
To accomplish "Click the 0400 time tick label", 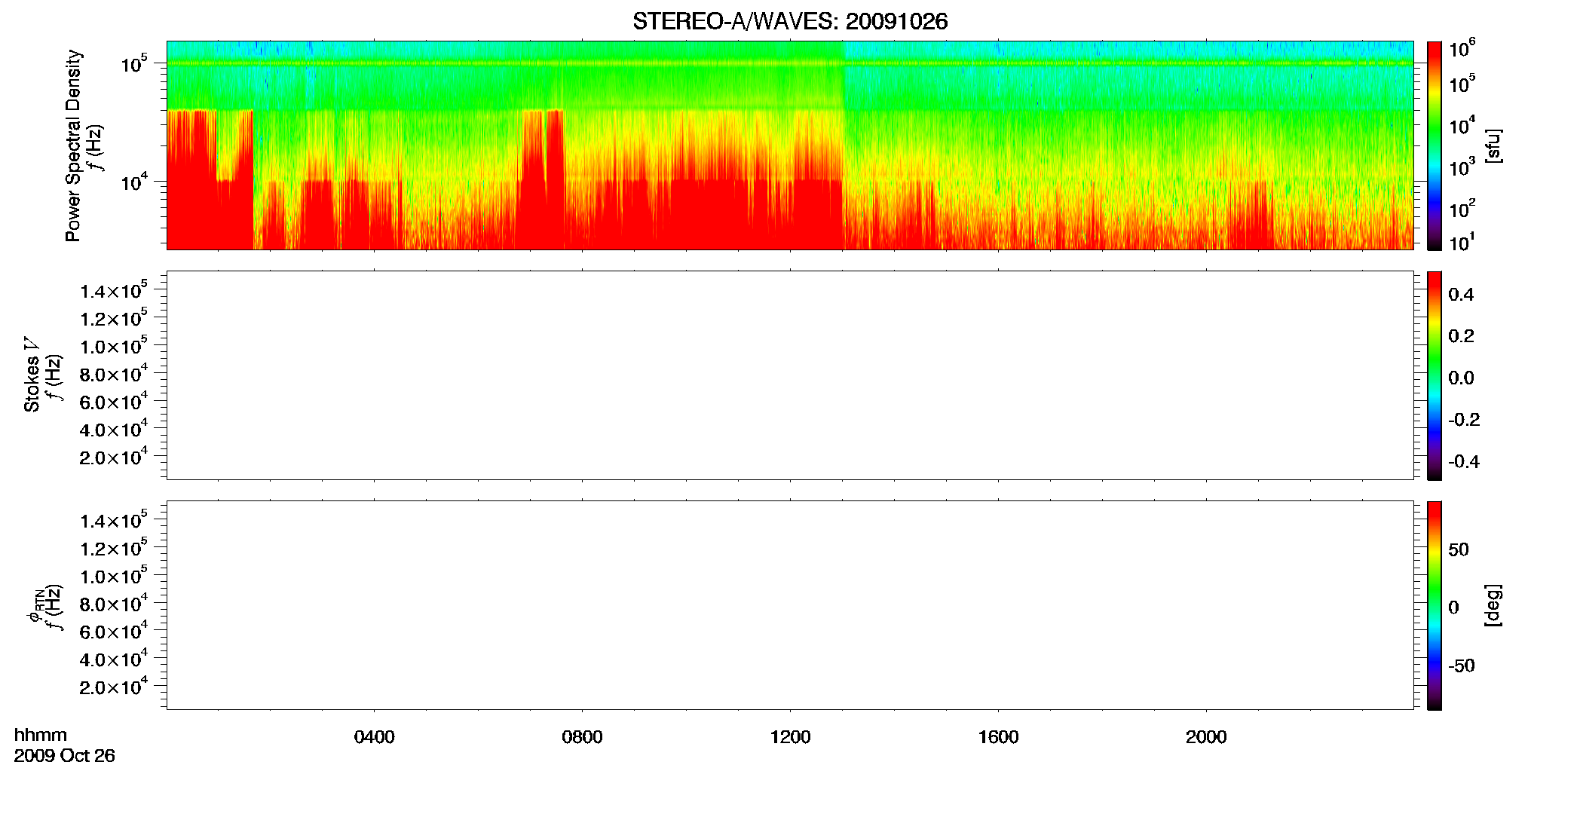I will pos(375,737).
